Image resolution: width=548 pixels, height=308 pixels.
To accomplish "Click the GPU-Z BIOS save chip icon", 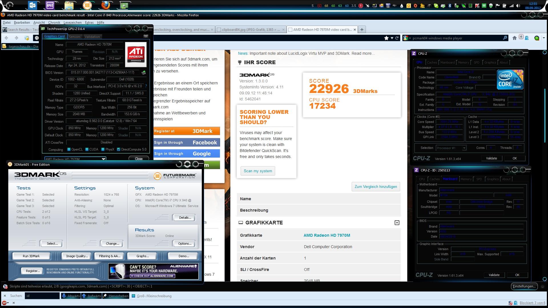I will [144, 73].
